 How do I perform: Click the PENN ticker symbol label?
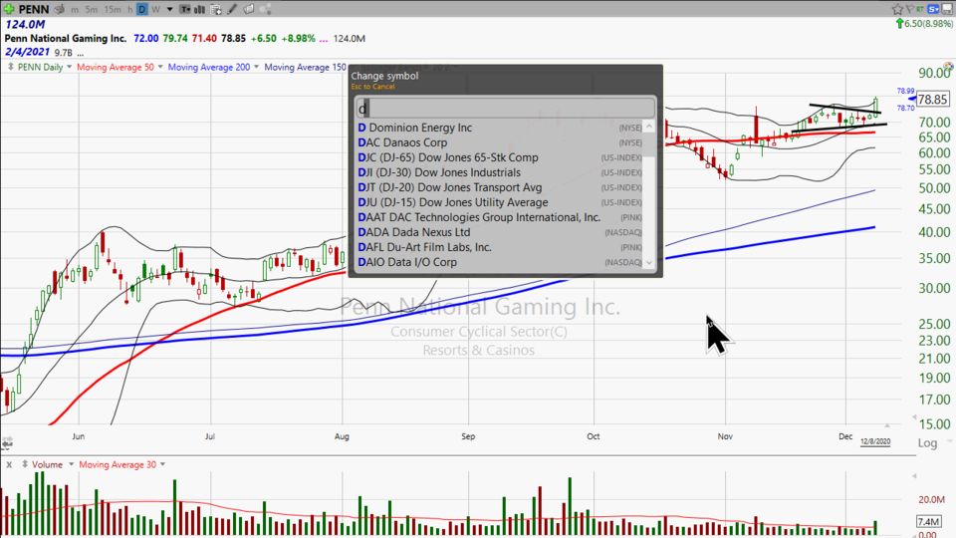(x=34, y=9)
